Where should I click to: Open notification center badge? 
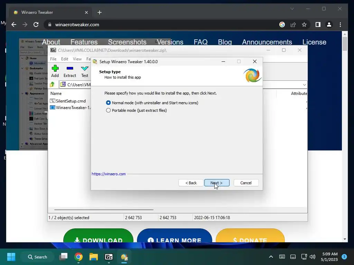344,256
